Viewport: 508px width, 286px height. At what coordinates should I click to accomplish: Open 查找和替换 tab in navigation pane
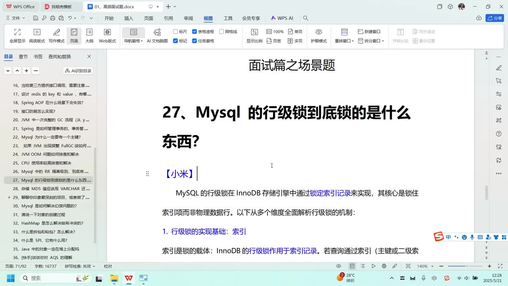click(60, 56)
